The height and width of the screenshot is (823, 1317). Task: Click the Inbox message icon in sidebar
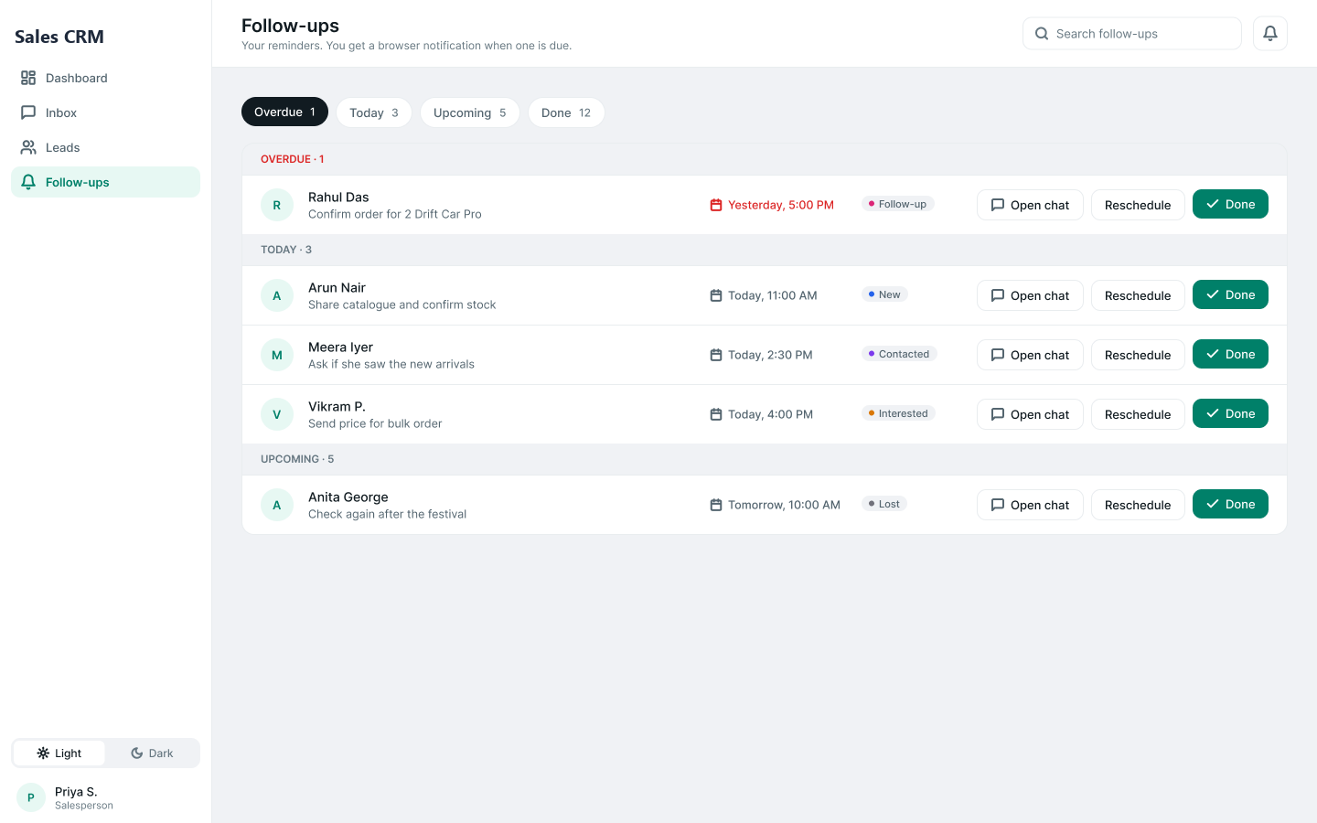[28, 112]
